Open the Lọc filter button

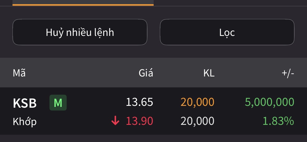coord(227,32)
